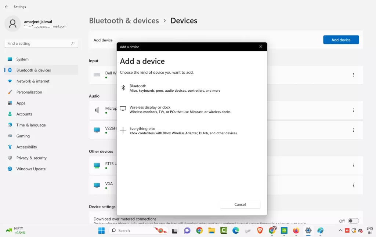Open Task View from taskbar
This screenshot has height=237, width=376.
pyautogui.click(x=174, y=231)
